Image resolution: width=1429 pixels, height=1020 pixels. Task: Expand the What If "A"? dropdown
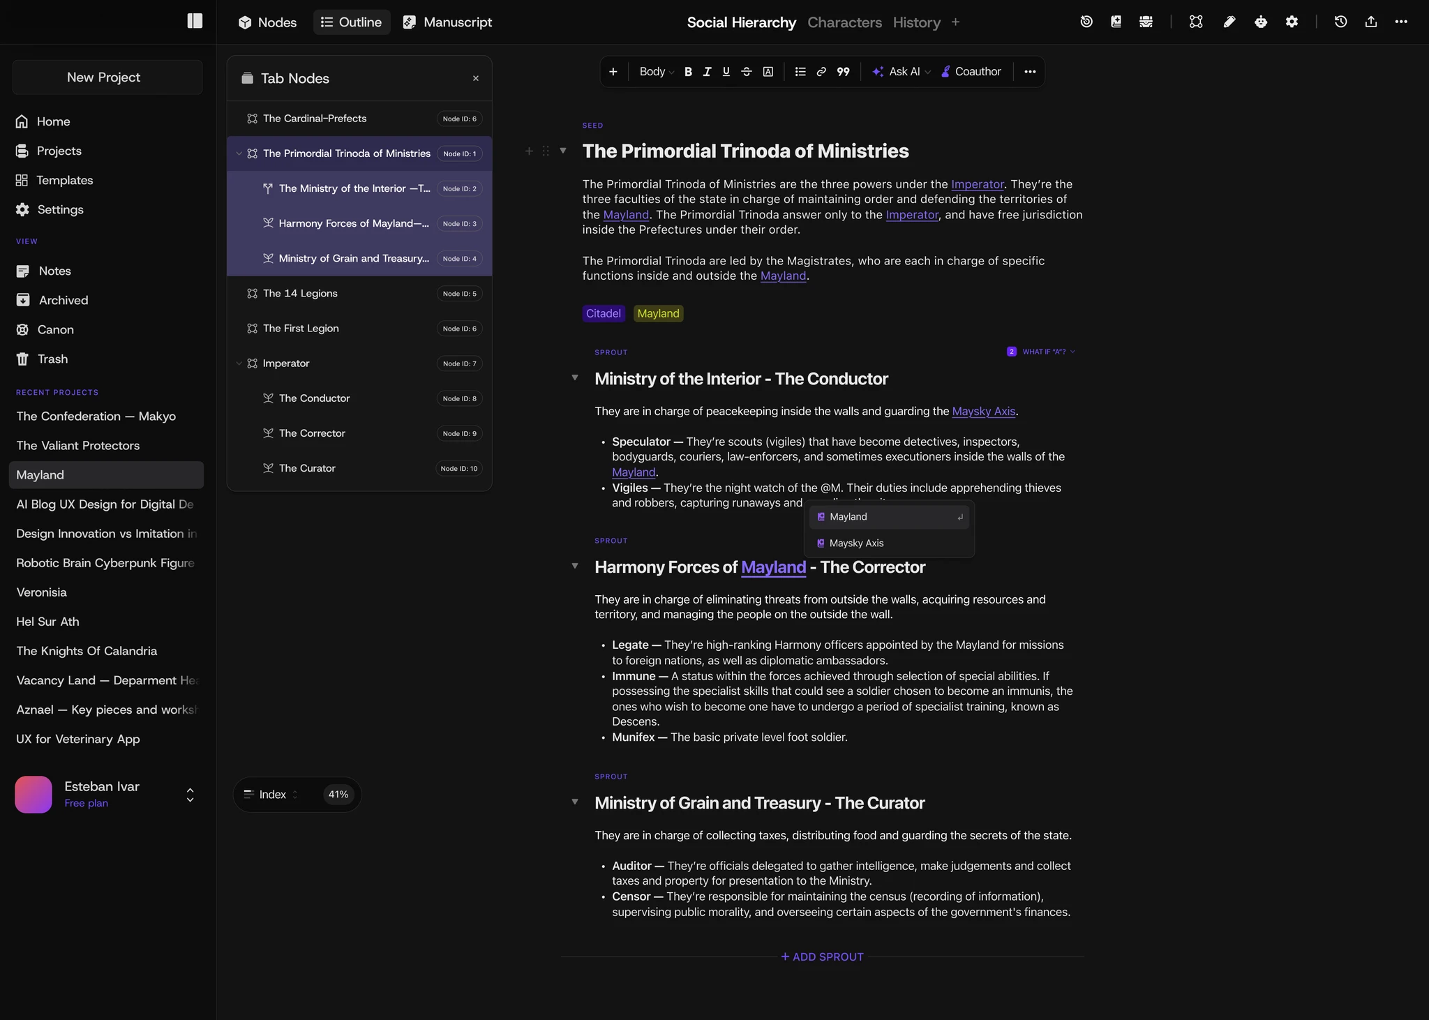click(1043, 352)
